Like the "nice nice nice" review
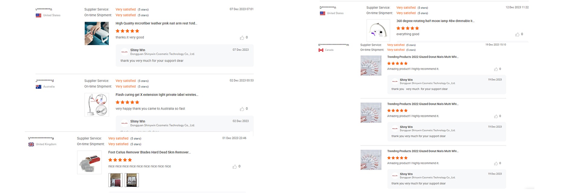The image size is (580, 196). (x=235, y=167)
